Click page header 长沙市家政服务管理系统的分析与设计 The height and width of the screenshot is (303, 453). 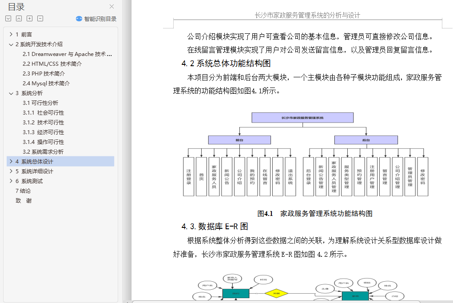[x=307, y=15]
